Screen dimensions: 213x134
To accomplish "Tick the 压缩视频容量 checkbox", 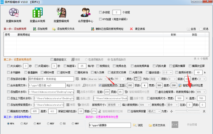I will tap(129, 111).
